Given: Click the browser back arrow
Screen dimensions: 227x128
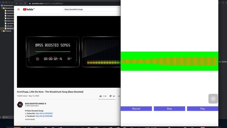Looking at the screenshot, I should (17, 3).
